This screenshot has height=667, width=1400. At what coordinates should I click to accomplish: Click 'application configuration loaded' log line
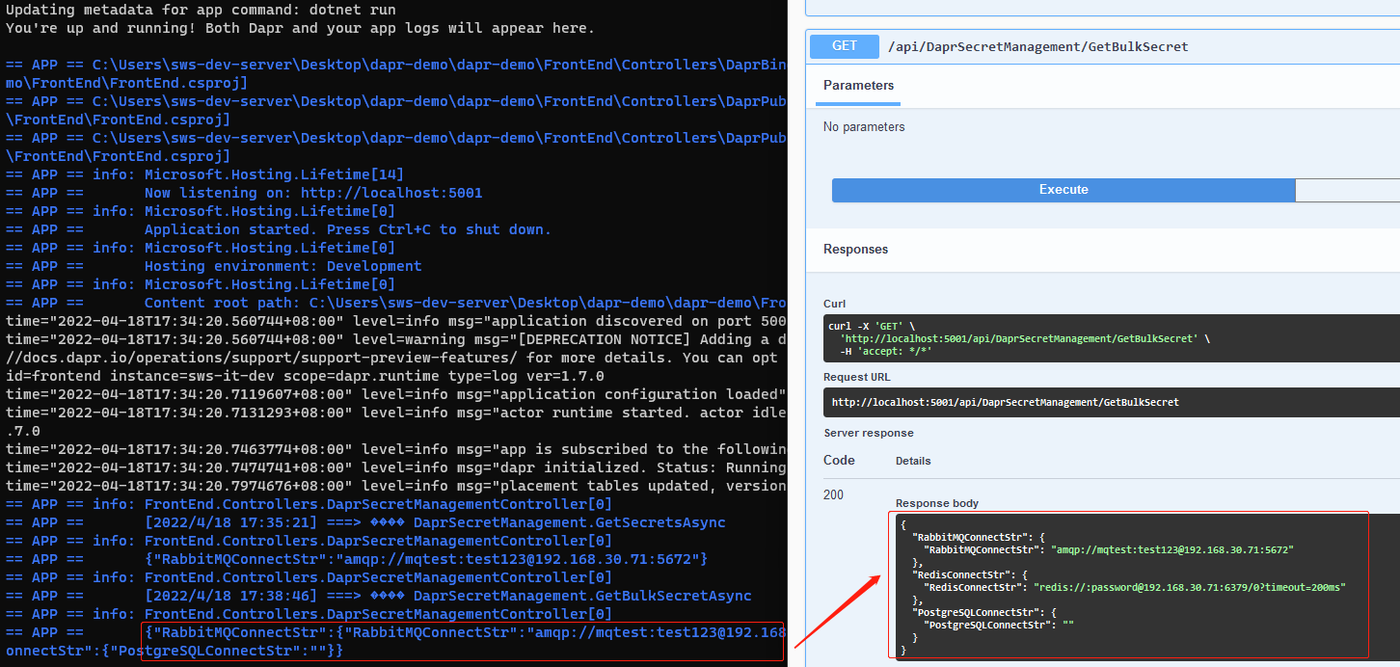(396, 394)
